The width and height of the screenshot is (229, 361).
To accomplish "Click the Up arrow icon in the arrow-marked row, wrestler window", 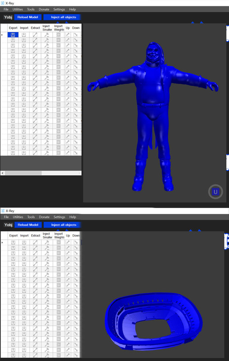I will click(x=68, y=35).
